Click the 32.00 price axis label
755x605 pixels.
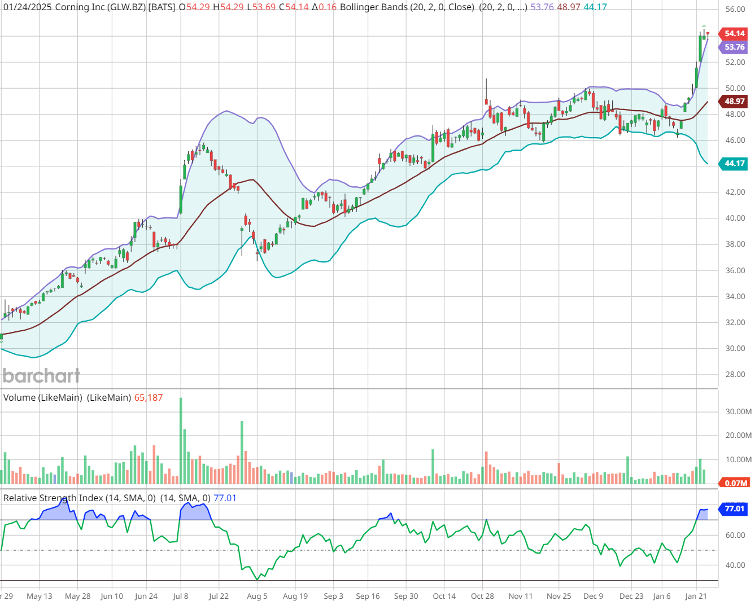[735, 322]
